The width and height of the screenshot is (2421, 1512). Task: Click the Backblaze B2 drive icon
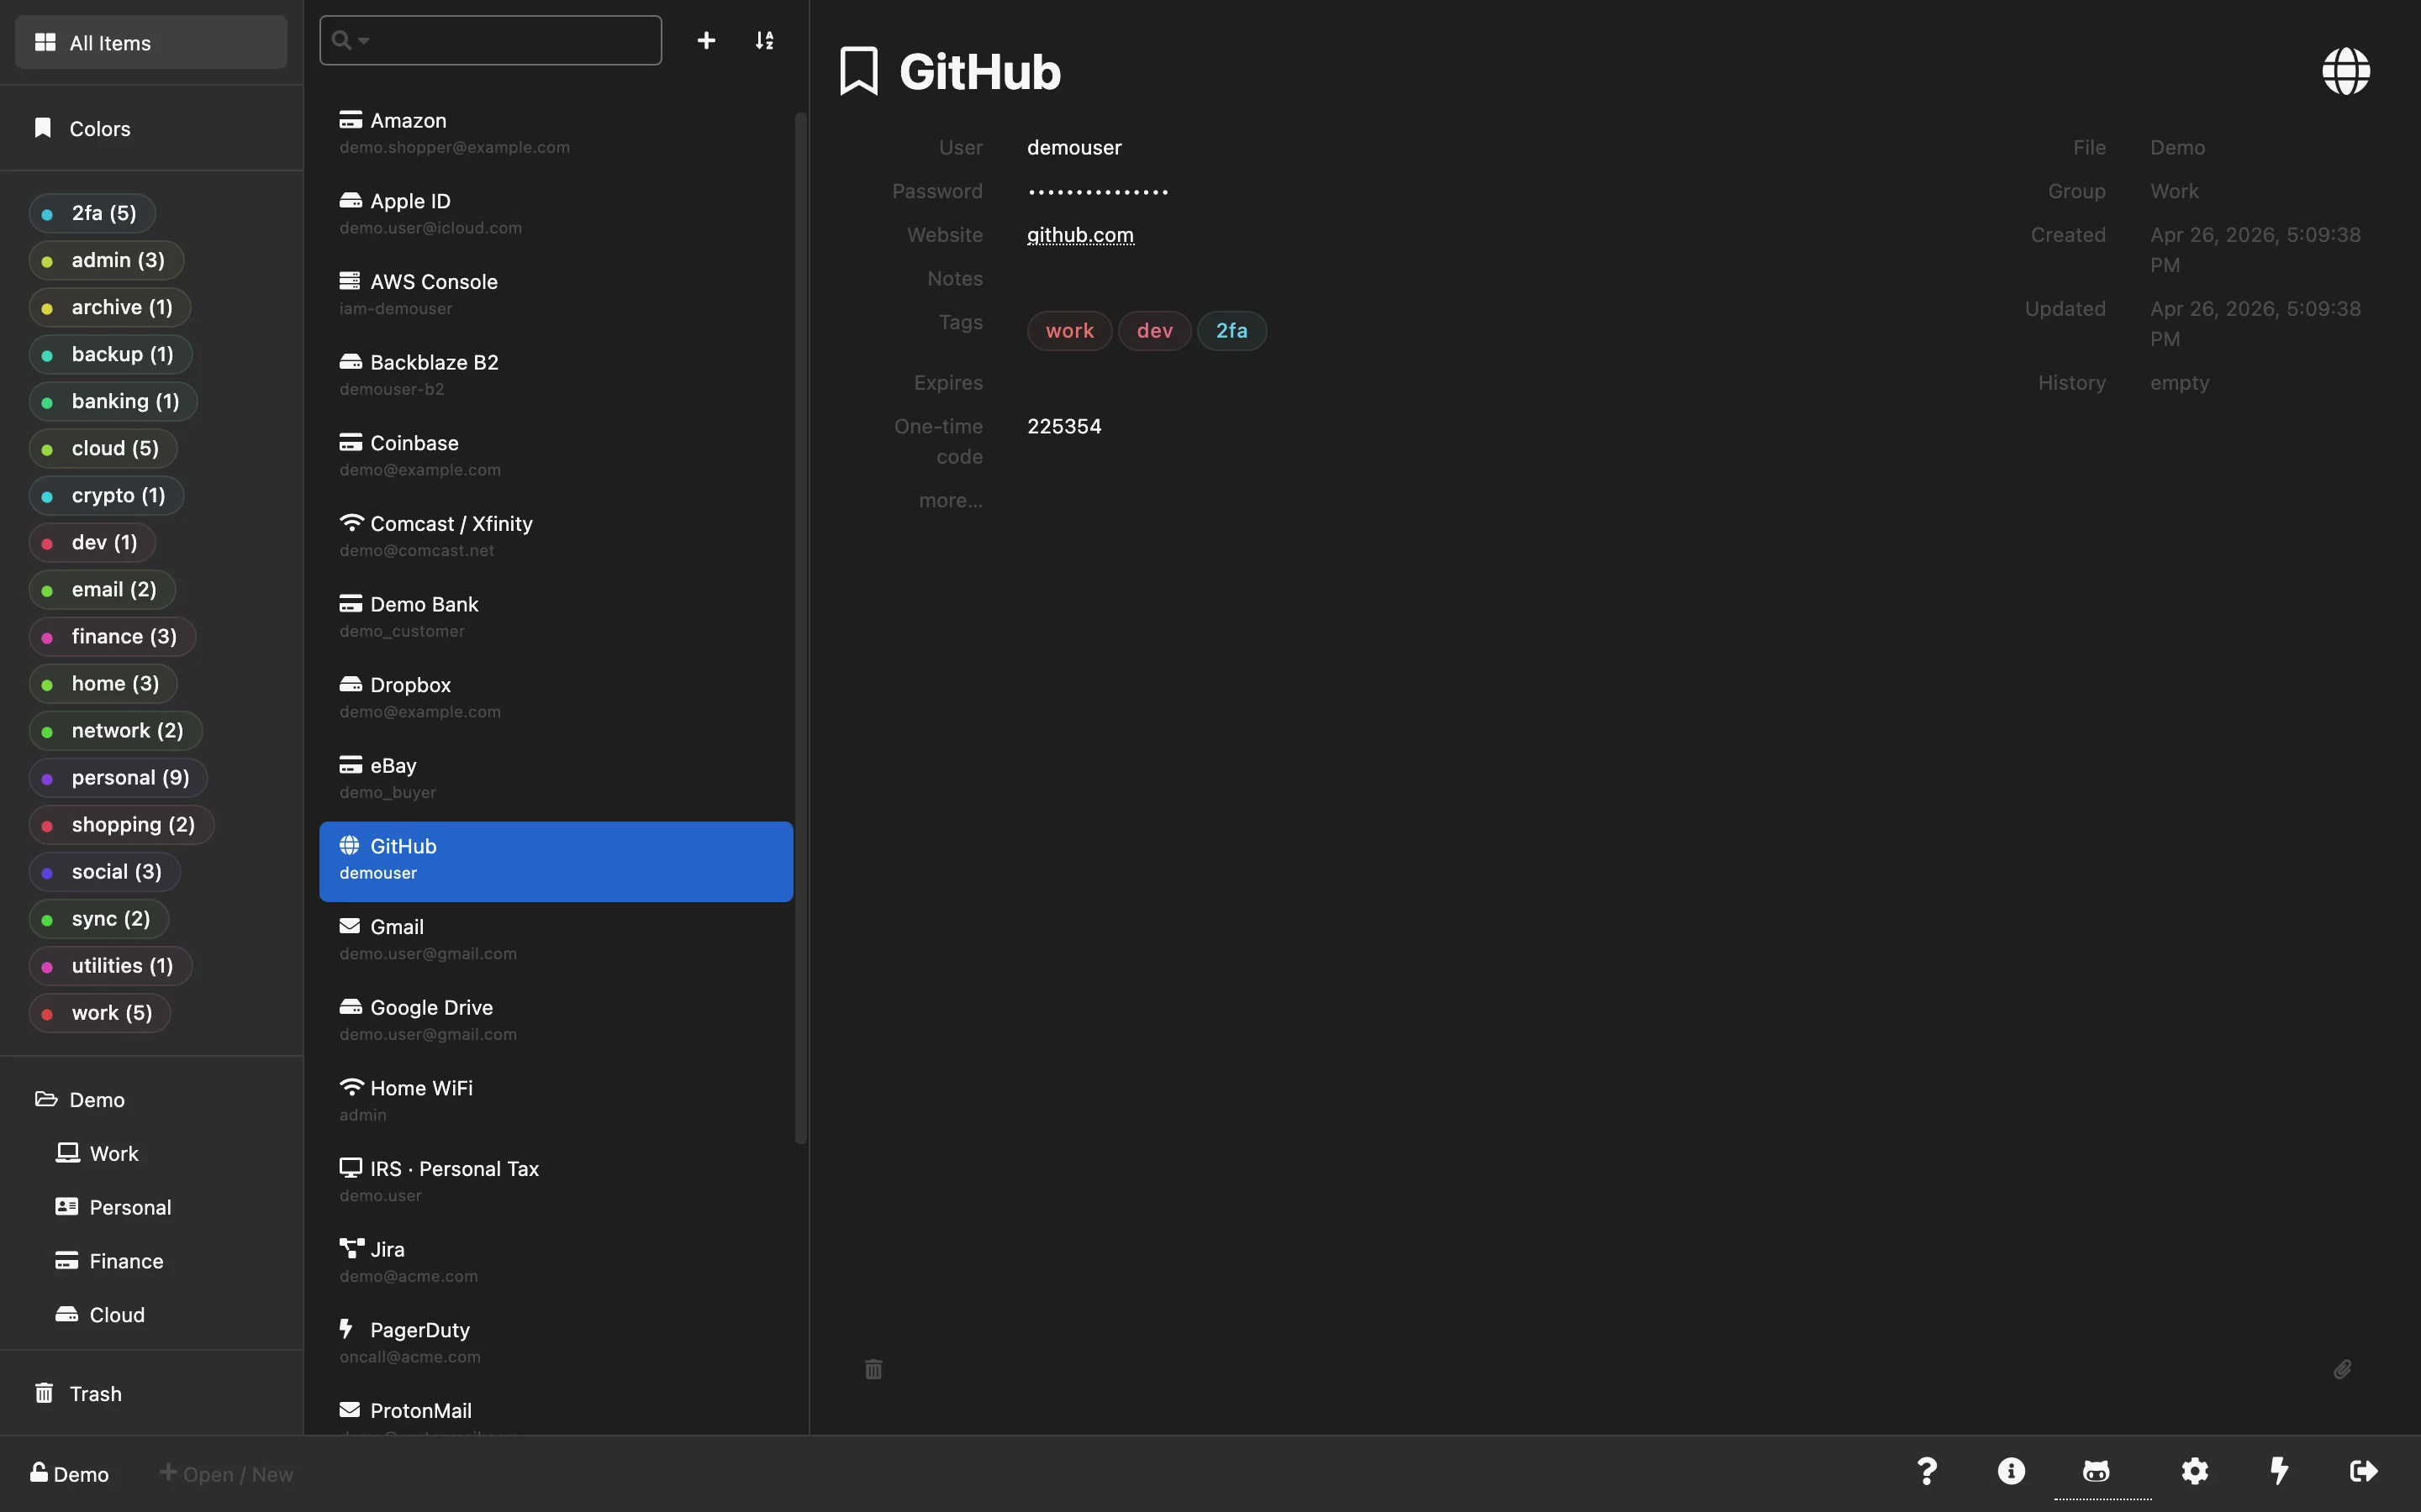click(351, 362)
